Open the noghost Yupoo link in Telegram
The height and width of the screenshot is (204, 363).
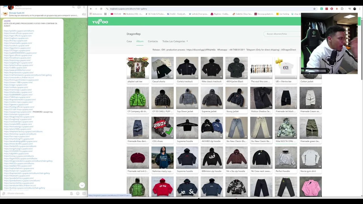16,38
